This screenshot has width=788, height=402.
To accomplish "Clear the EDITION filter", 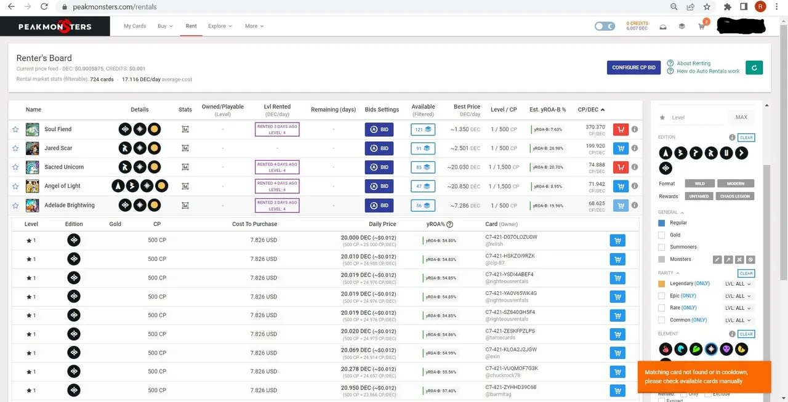I will pyautogui.click(x=746, y=138).
